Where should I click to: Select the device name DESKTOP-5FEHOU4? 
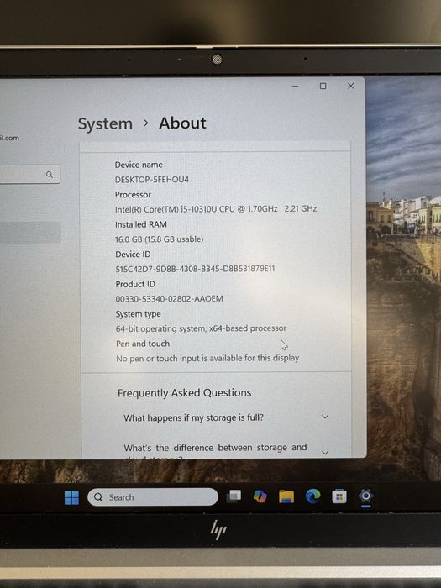pyautogui.click(x=152, y=180)
